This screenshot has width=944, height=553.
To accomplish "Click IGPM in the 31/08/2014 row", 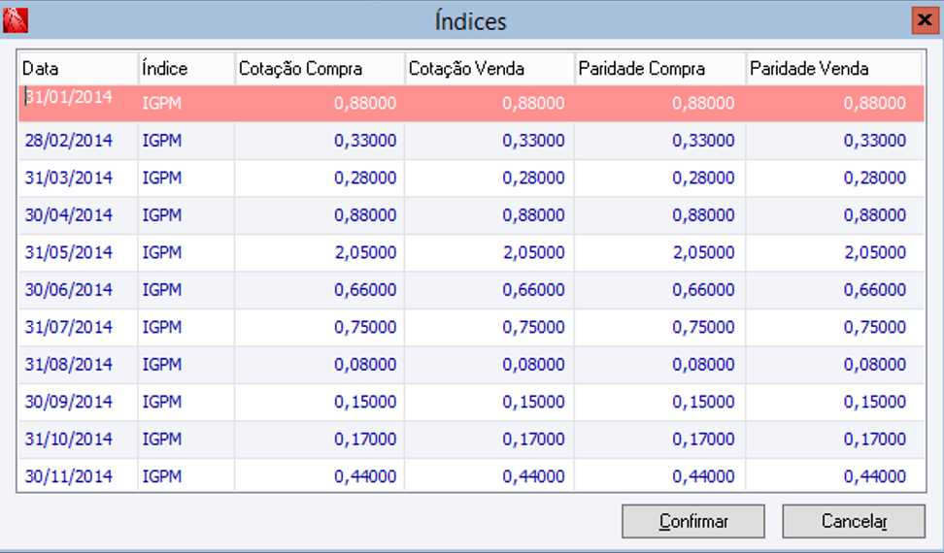I will tap(162, 364).
